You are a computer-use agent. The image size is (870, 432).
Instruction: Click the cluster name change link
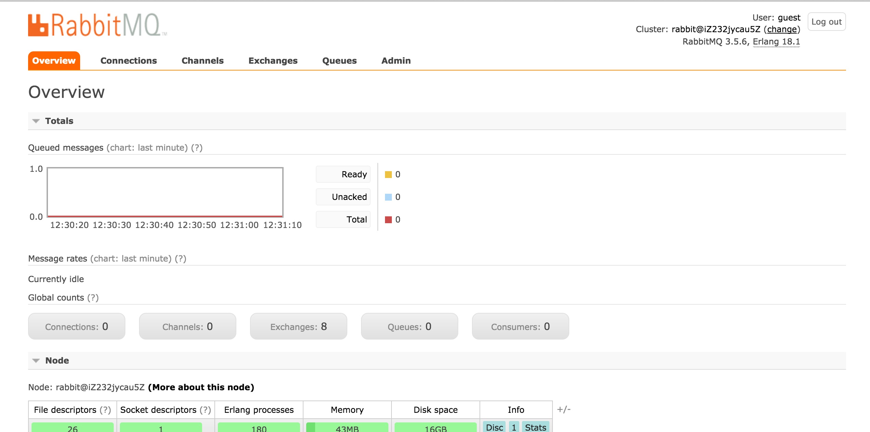782,29
